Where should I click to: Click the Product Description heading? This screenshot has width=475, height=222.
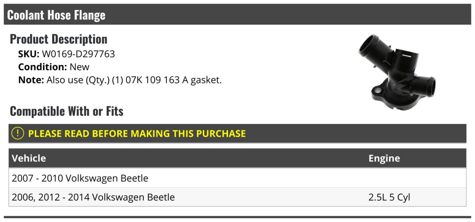pos(59,39)
